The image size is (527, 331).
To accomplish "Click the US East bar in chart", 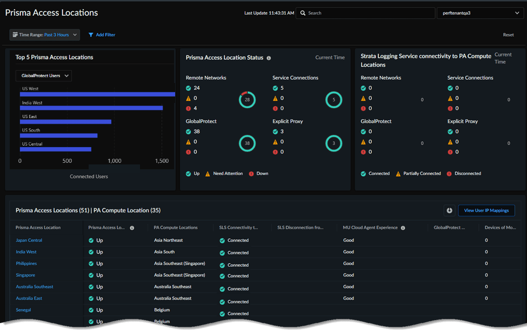I will click(x=65, y=122).
